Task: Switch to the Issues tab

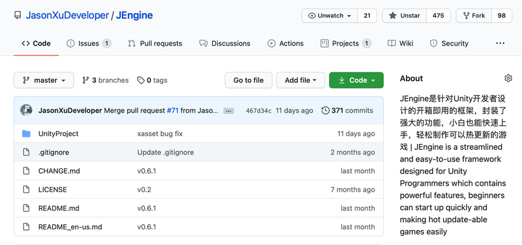Action: pos(89,44)
